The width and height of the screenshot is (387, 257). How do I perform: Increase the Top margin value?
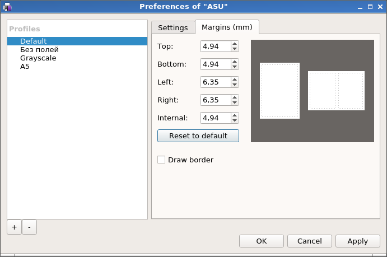(x=235, y=44)
